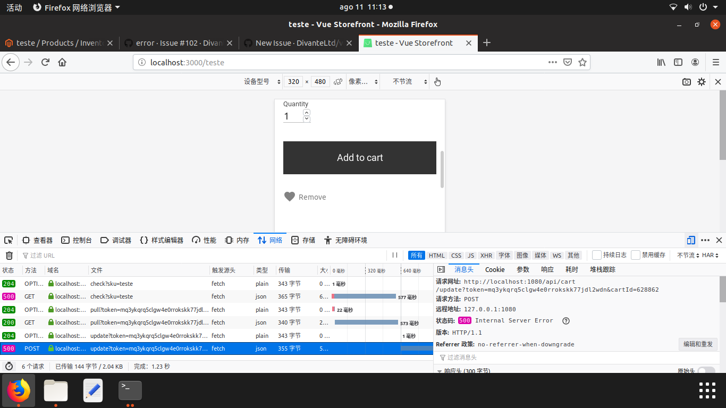Screen dimensions: 726x408
Task: Open responsive design mode settings gear
Action: [702, 82]
